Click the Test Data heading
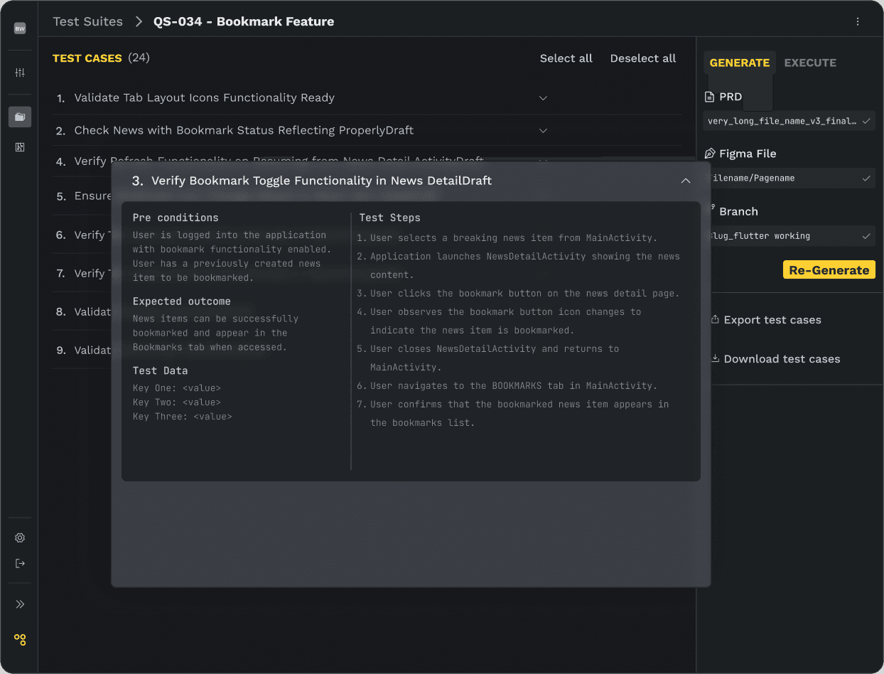Viewport: 884px width, 674px height. [x=160, y=370]
